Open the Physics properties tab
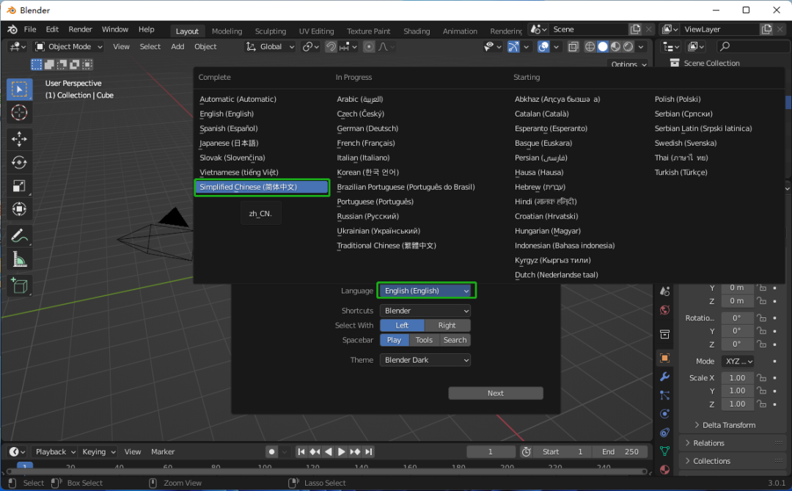This screenshot has height=491, width=792. (x=664, y=414)
